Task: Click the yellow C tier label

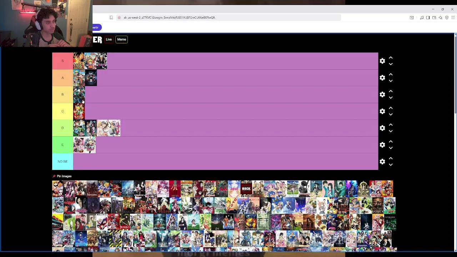Action: (x=62, y=111)
